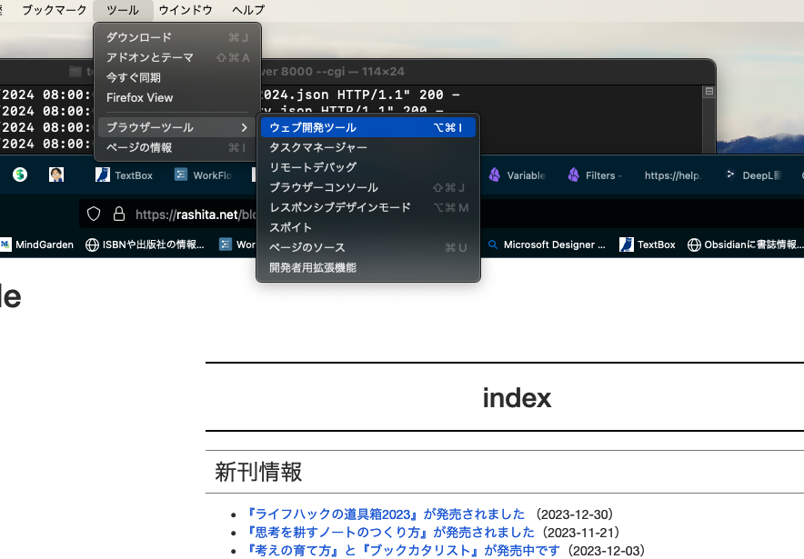Click the Microsoft Designer bookmark search icon

pos(493,245)
